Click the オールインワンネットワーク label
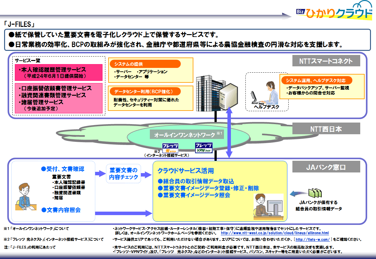 (x=187, y=135)
